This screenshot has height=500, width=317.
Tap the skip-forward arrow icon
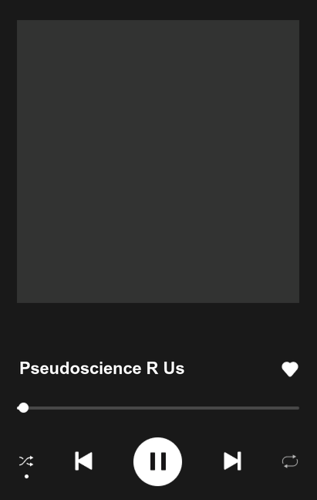pos(232,461)
